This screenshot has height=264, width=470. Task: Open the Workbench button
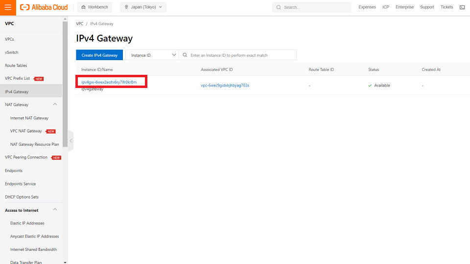[94, 7]
